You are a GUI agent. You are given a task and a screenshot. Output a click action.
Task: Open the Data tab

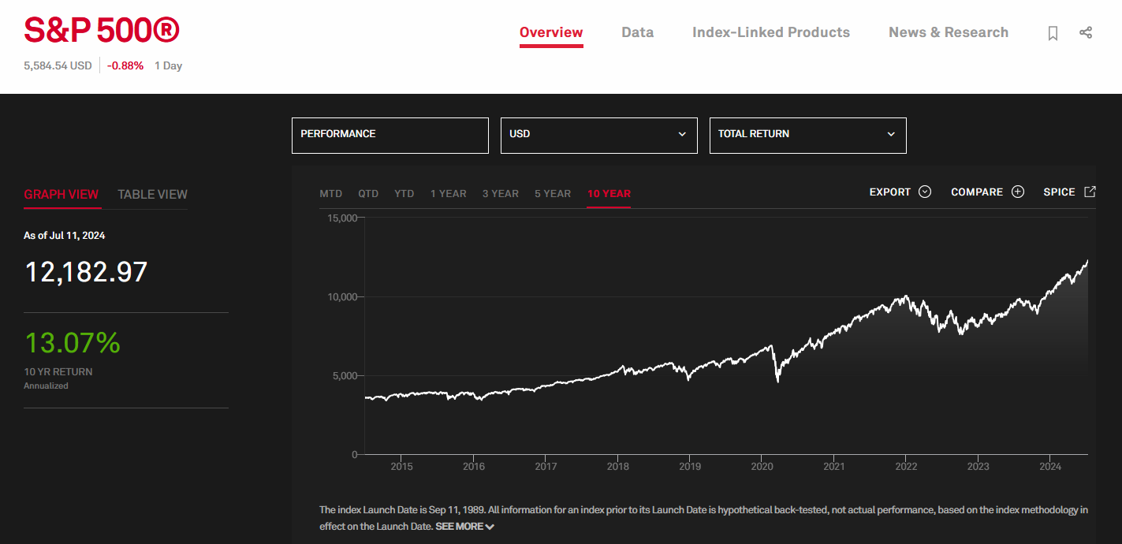(x=637, y=32)
